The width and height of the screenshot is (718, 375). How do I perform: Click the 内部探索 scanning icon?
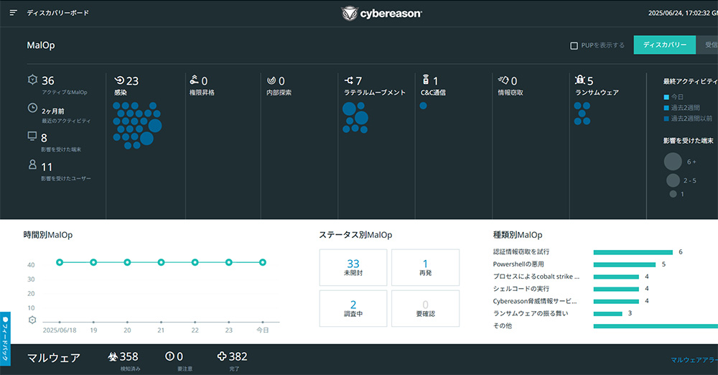(271, 80)
